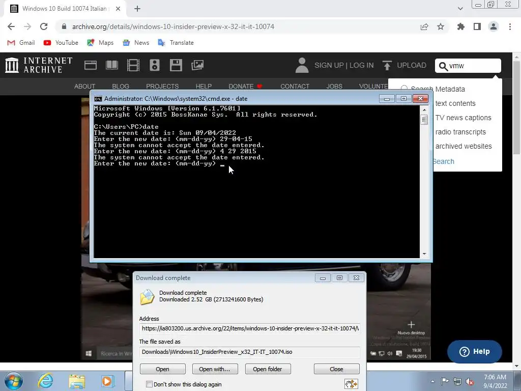The width and height of the screenshot is (521, 391).
Task: Open the Web media type icon
Action: (x=91, y=65)
